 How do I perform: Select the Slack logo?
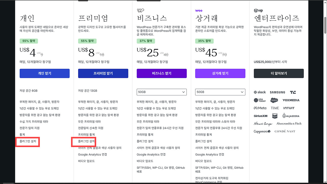coord(260,92)
